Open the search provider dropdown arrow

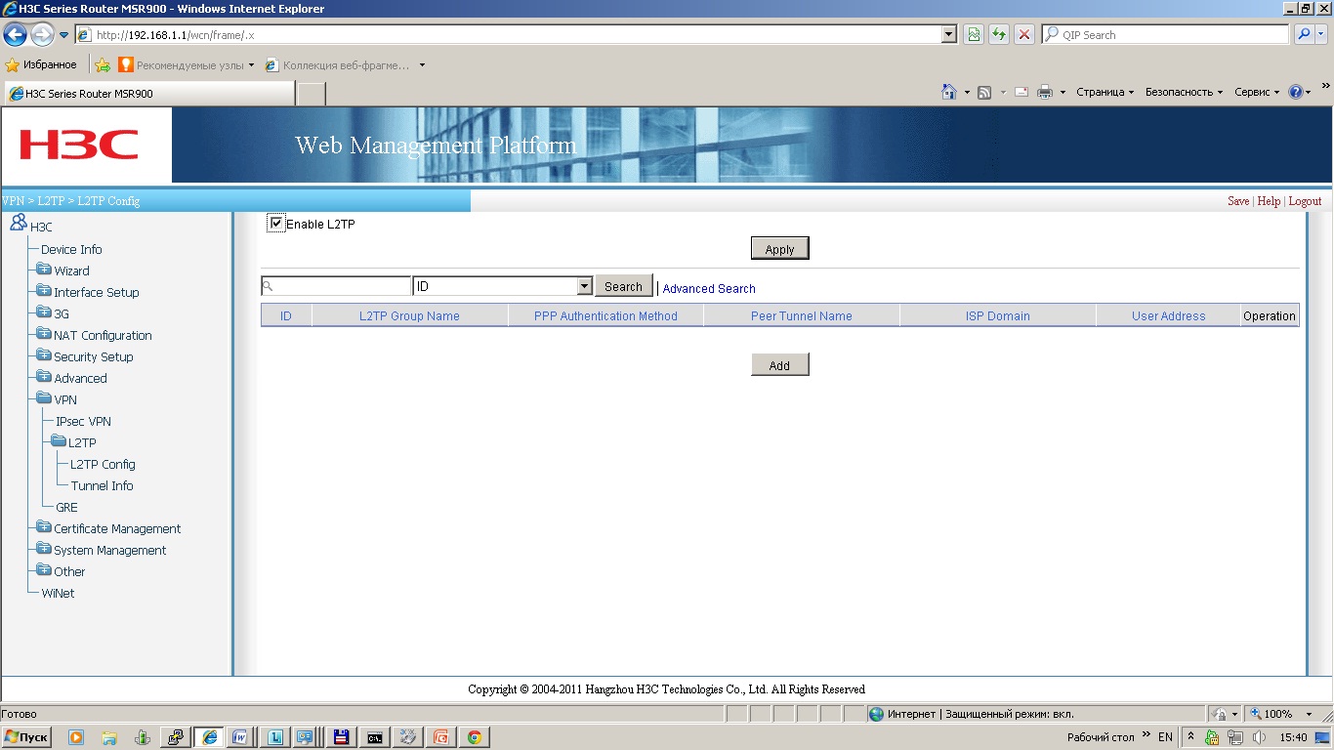[x=1322, y=35]
